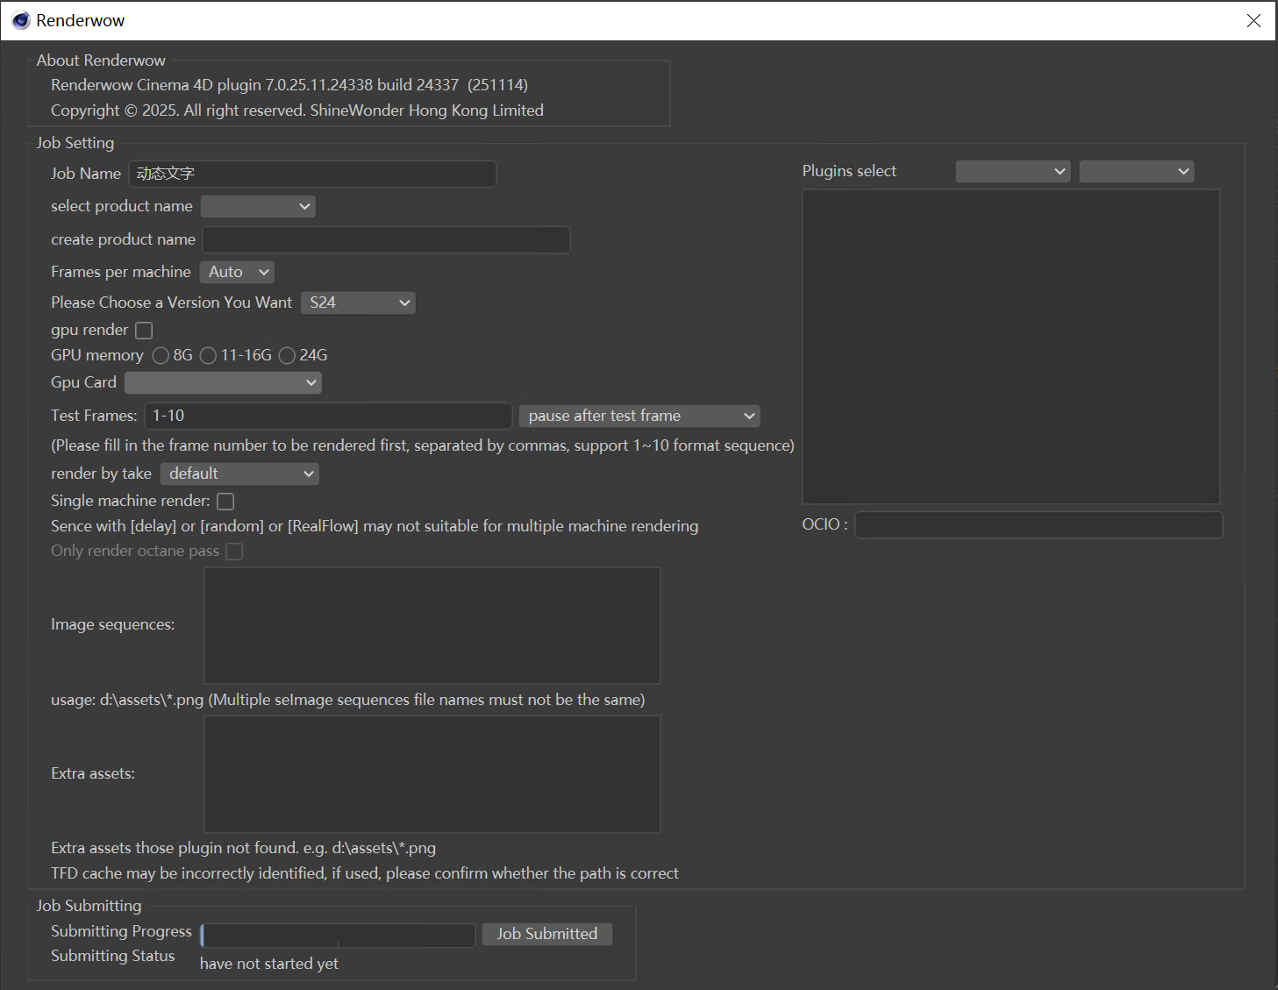Screen dimensions: 1278x990
Task: Click the create product name field
Action: click(x=387, y=239)
